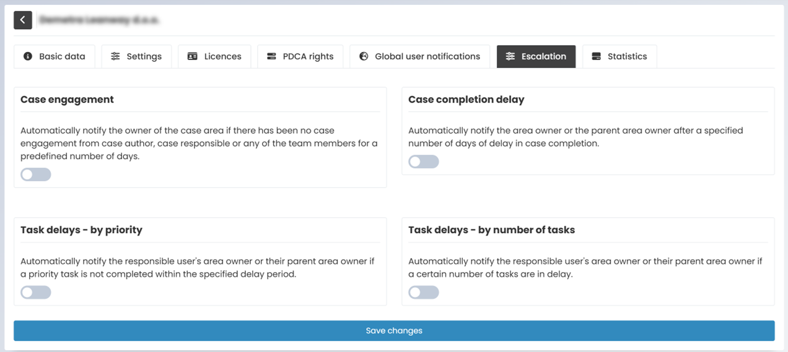Click the Save changes button
Image resolution: width=788 pixels, height=352 pixels.
click(394, 330)
